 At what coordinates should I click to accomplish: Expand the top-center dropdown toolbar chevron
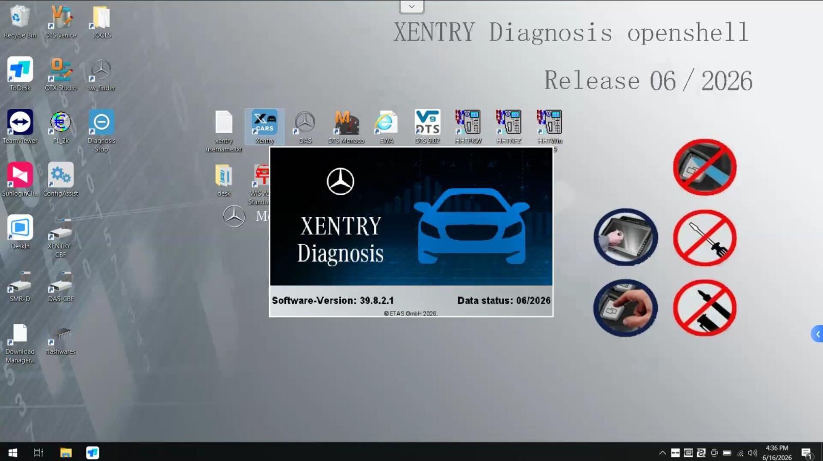pos(411,7)
